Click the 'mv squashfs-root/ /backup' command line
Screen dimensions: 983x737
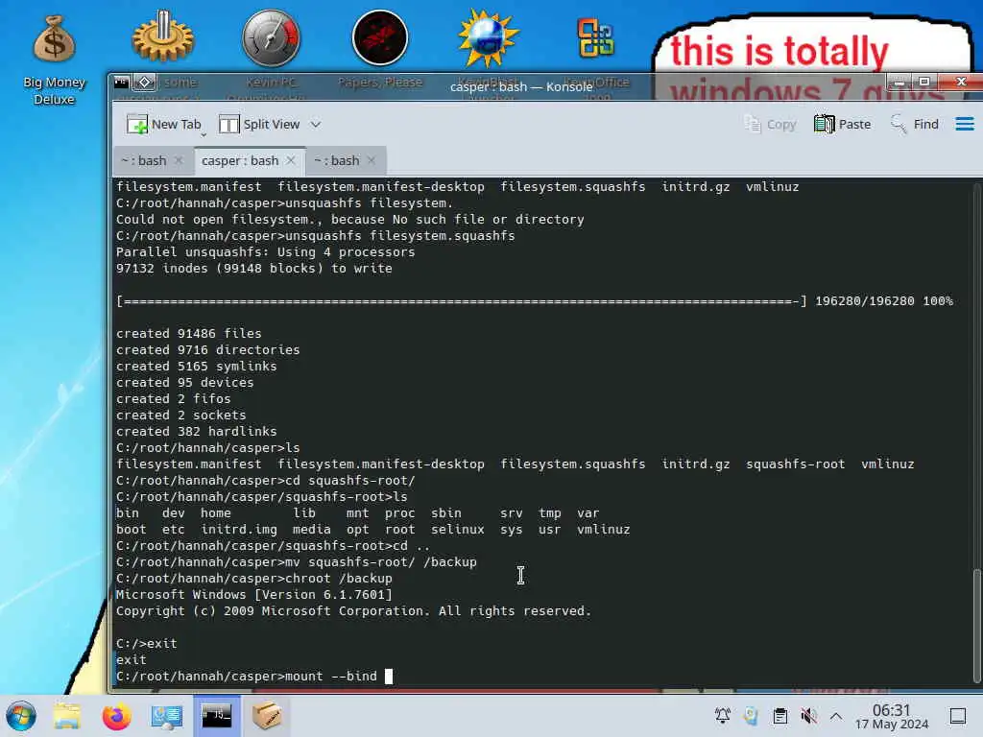pyautogui.click(x=297, y=562)
